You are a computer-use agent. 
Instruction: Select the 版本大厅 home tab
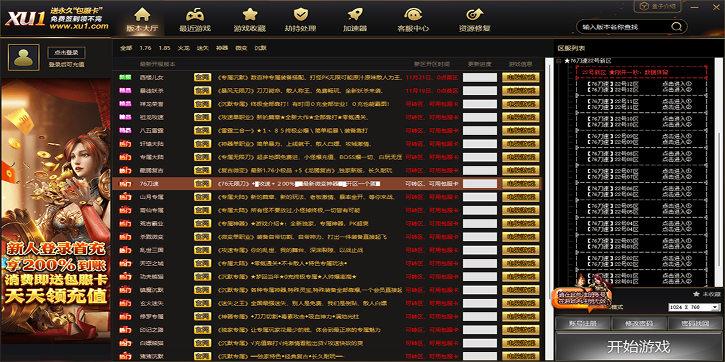tap(141, 19)
